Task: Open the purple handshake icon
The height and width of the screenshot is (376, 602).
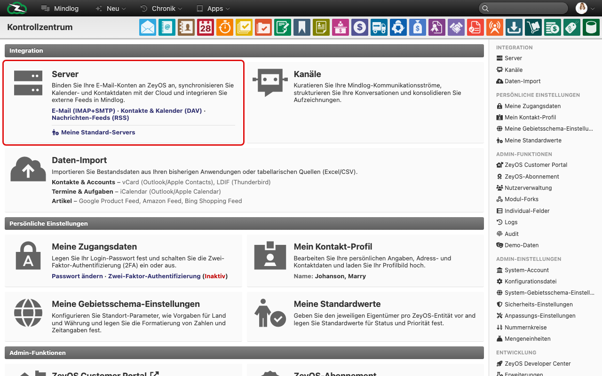Action: point(456,27)
